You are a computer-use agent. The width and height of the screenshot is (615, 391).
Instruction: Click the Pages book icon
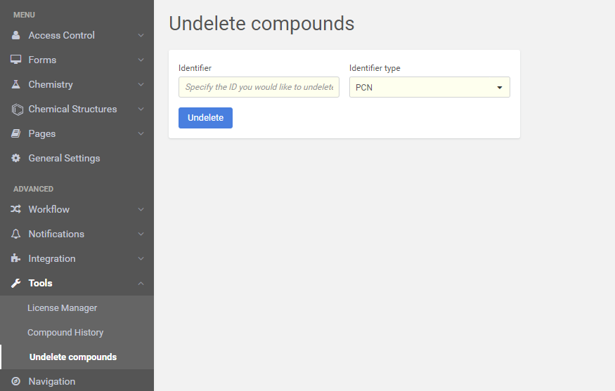(x=16, y=133)
